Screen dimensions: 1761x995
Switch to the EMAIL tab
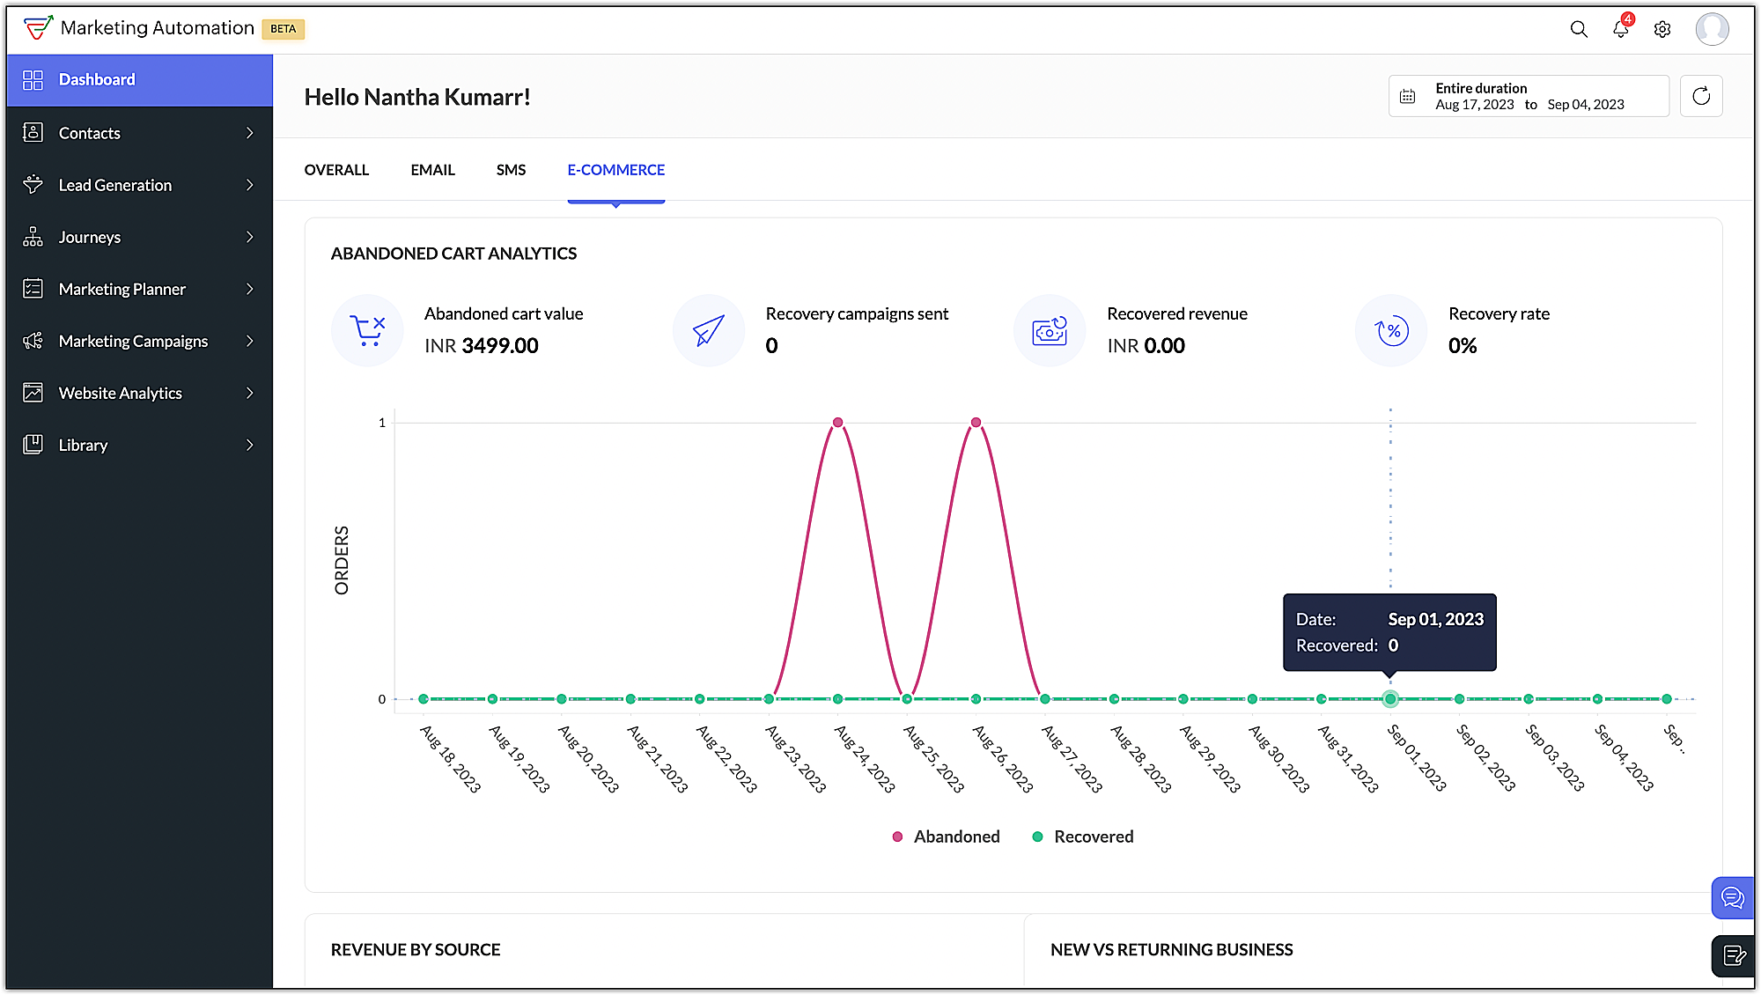tap(432, 170)
